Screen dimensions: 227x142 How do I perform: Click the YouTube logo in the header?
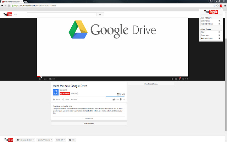(8, 14)
